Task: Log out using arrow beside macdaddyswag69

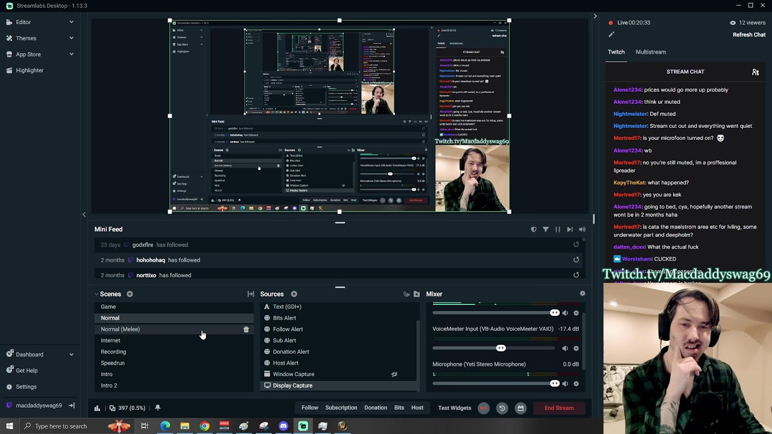Action: (71, 406)
